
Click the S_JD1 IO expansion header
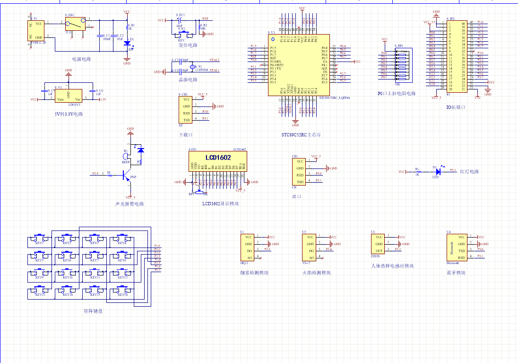pyautogui.click(x=457, y=55)
